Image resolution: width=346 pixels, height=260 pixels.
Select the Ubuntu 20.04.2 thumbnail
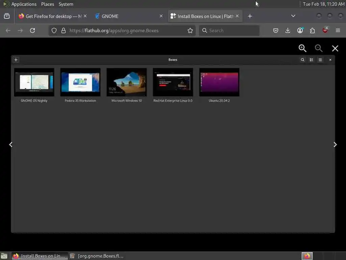click(x=219, y=82)
